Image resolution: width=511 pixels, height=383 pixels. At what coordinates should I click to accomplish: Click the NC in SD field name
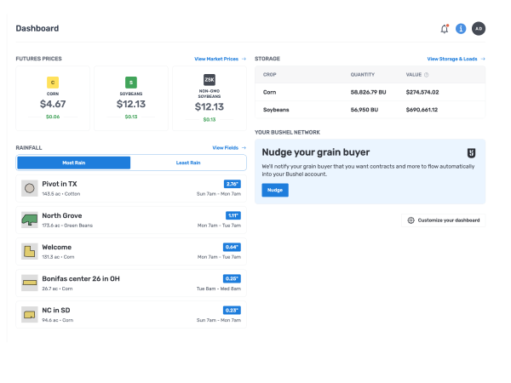(x=56, y=311)
